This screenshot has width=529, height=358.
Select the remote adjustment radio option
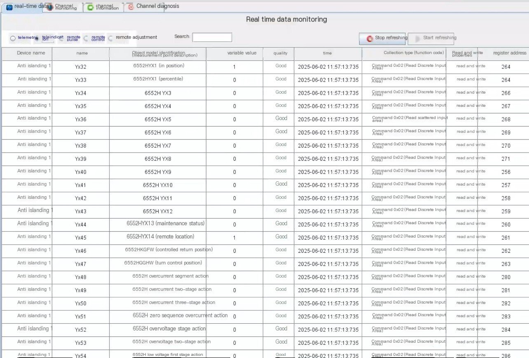click(110, 38)
